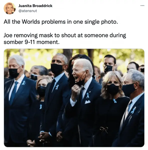Click the dark-haired masked man in the back row
This screenshot has height=150, width=148.
click(x=109, y=64)
